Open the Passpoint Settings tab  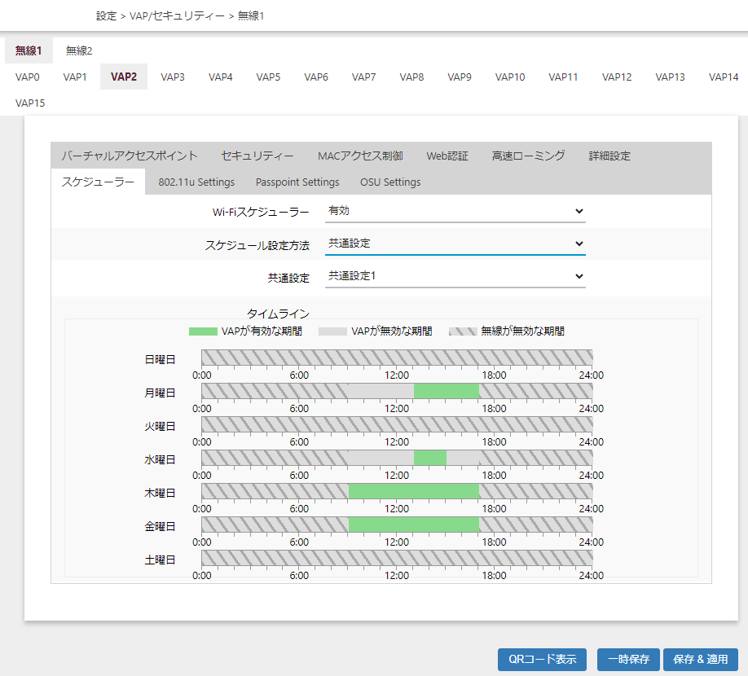297,182
